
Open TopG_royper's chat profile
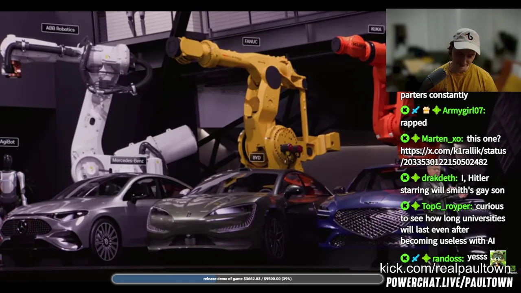[x=447, y=207]
